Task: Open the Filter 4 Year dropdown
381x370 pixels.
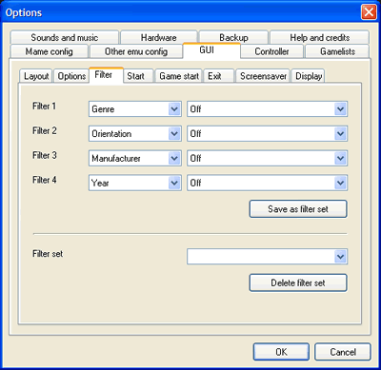Action: (135, 183)
